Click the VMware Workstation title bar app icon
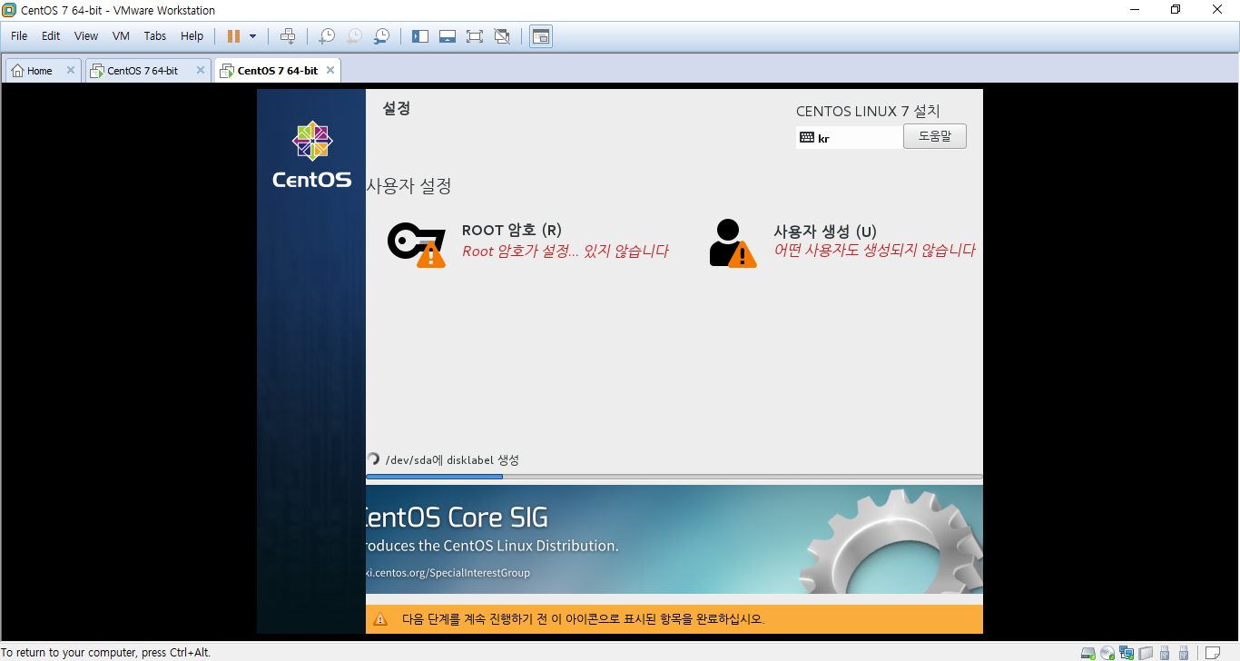This screenshot has width=1240, height=661. click(9, 10)
